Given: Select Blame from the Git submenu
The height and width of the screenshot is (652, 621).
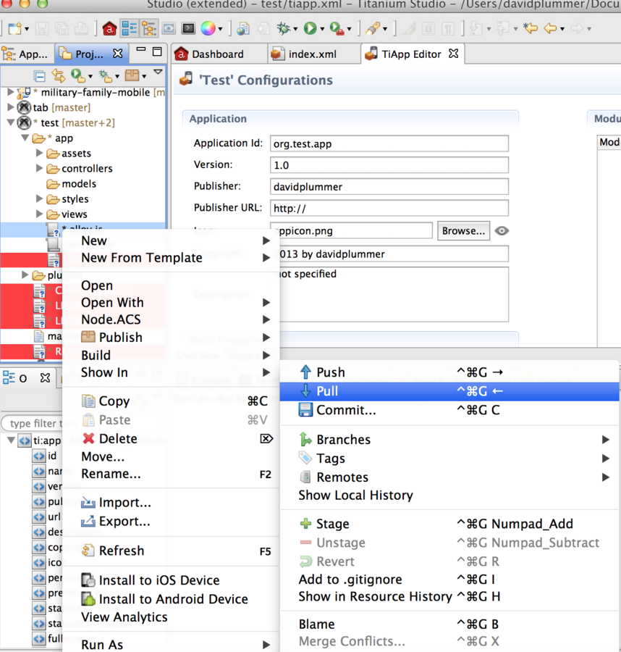Looking at the screenshot, I should click(449, 624).
